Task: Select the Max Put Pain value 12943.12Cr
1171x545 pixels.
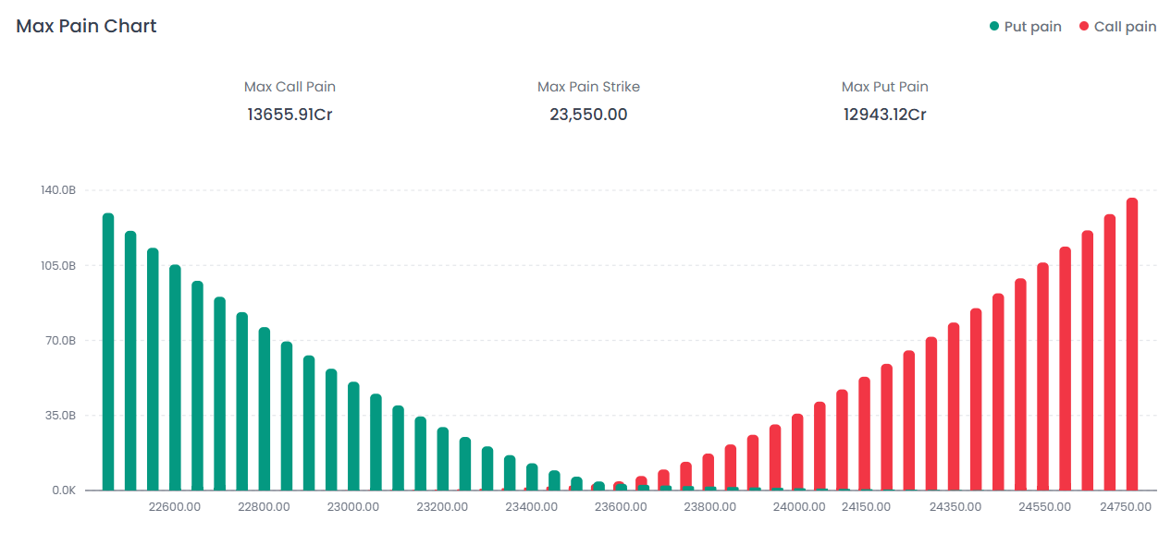Action: 884,115
